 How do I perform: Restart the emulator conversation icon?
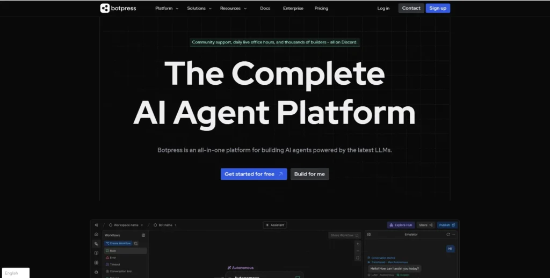[448, 235]
